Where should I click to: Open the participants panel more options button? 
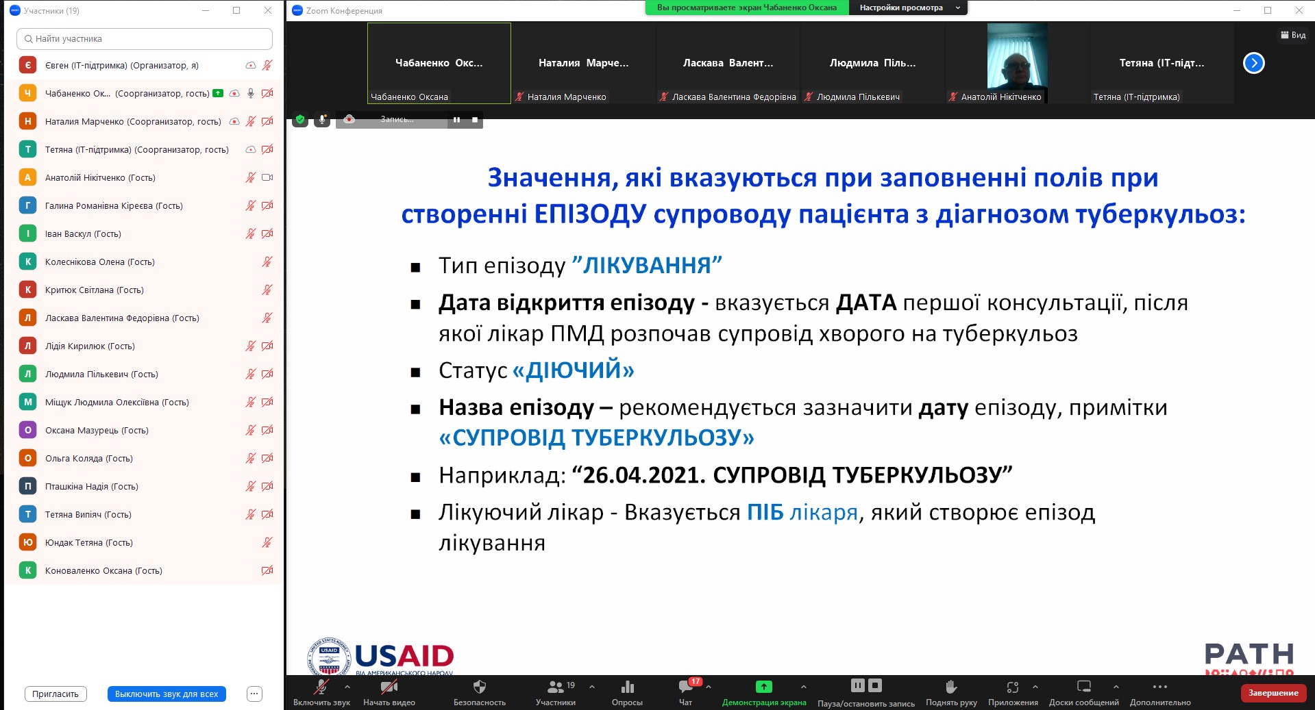254,694
